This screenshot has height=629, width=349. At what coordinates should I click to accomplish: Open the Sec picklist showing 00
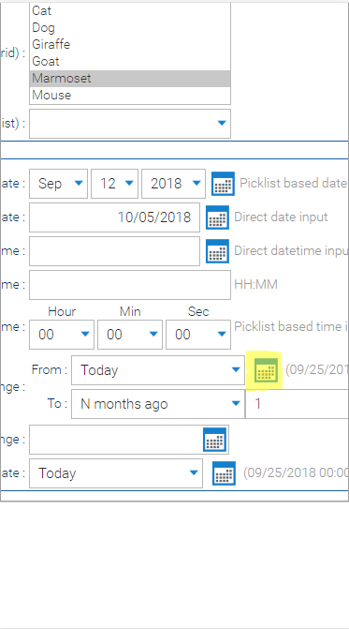point(198,335)
